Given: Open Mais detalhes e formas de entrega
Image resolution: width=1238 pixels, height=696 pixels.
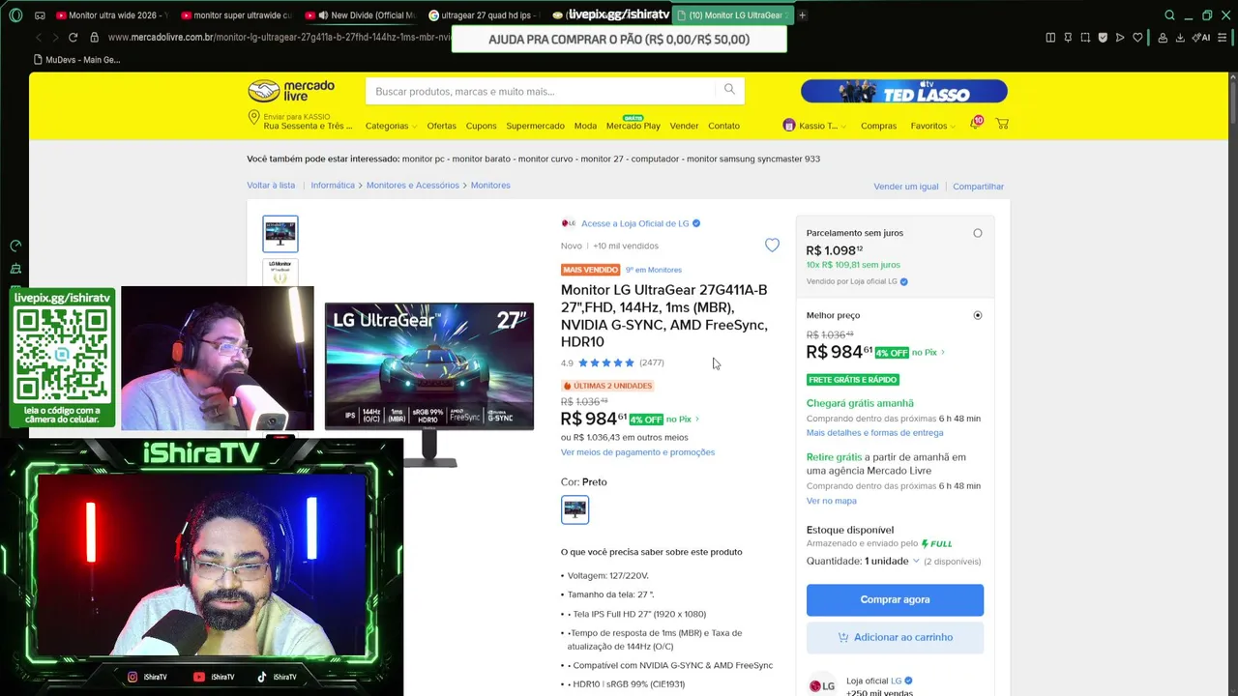Looking at the screenshot, I should point(874,433).
